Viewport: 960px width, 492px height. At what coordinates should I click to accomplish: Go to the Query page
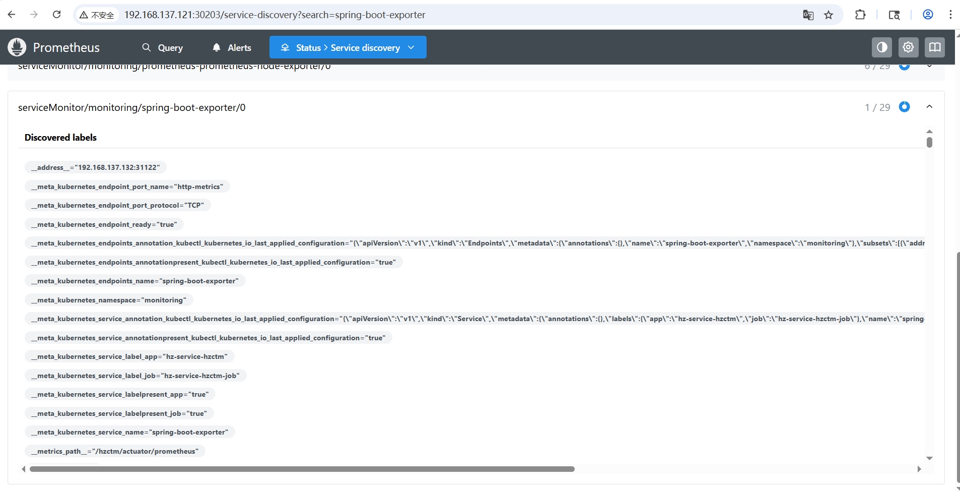tap(162, 47)
